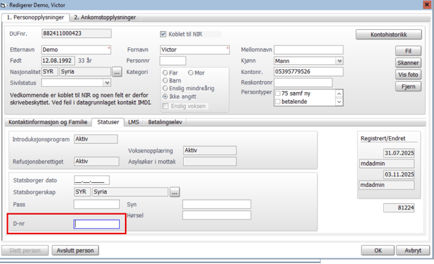Close the Redigerer Demo window
This screenshot has width=434, height=264.
coord(427,5)
